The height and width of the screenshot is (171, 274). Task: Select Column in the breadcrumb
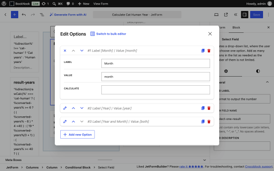pos(52,167)
